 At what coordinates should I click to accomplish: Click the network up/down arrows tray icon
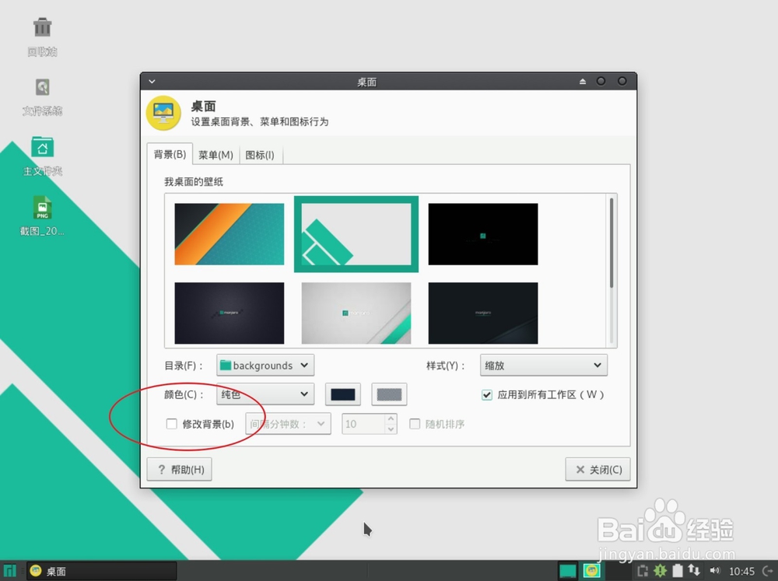[x=695, y=570]
